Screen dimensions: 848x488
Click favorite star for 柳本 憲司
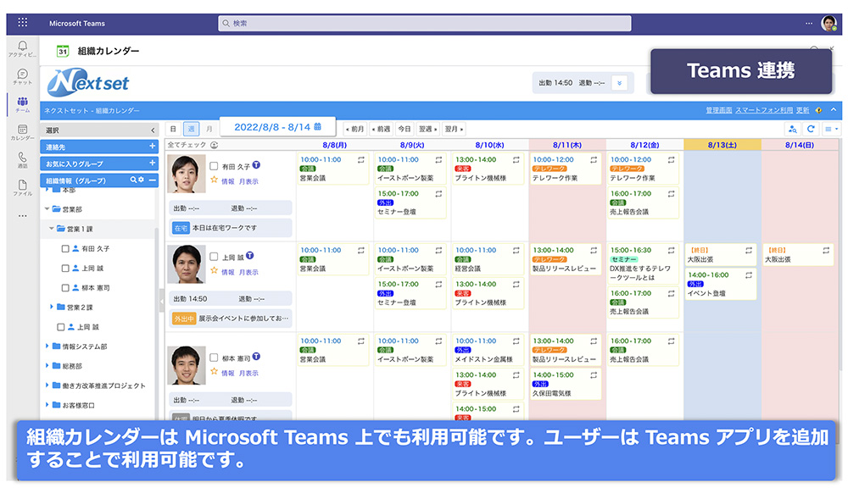[x=215, y=372]
